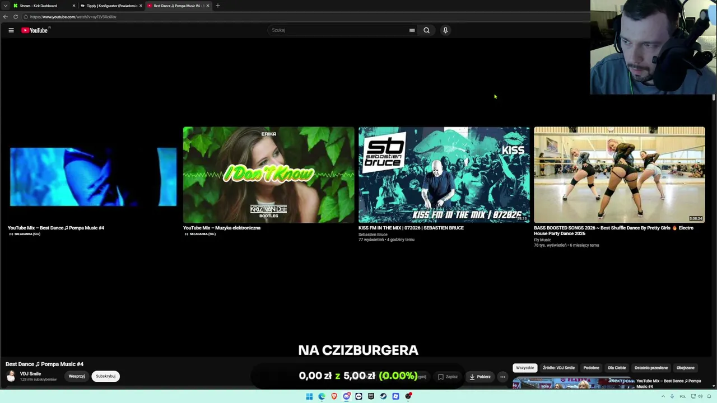The width and height of the screenshot is (717, 403).
Task: Open title YouTube Mix – Best Dance Pompa Music #4
Action: tap(56, 228)
